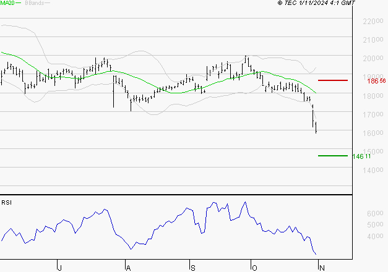Click the red resistance level line

point(333,80)
